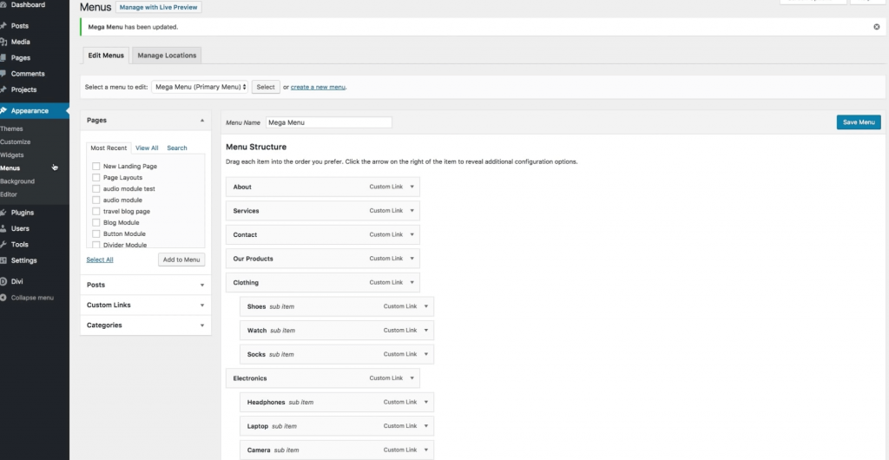The height and width of the screenshot is (460, 889).
Task: Check the New Landing Page checkbox
Action: point(95,166)
